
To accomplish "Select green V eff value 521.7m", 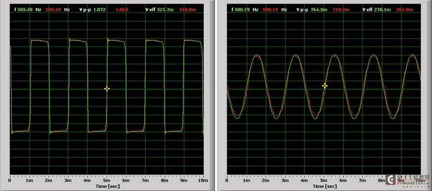I will (x=163, y=10).
